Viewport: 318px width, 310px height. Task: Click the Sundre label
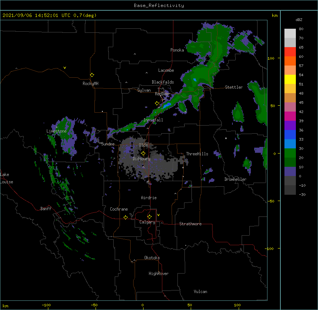pos(108,144)
